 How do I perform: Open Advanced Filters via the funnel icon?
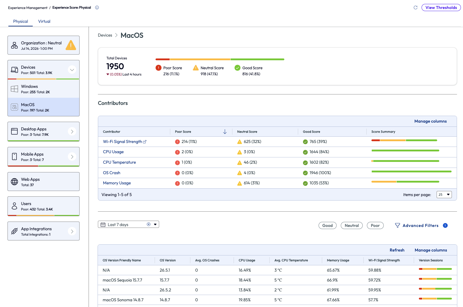pos(398,225)
